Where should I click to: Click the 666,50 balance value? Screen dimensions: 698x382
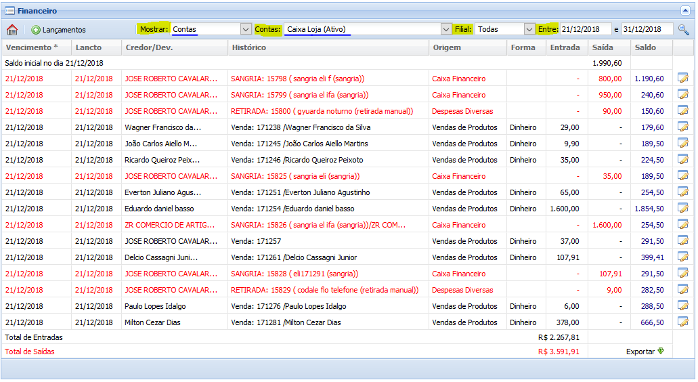point(652,322)
